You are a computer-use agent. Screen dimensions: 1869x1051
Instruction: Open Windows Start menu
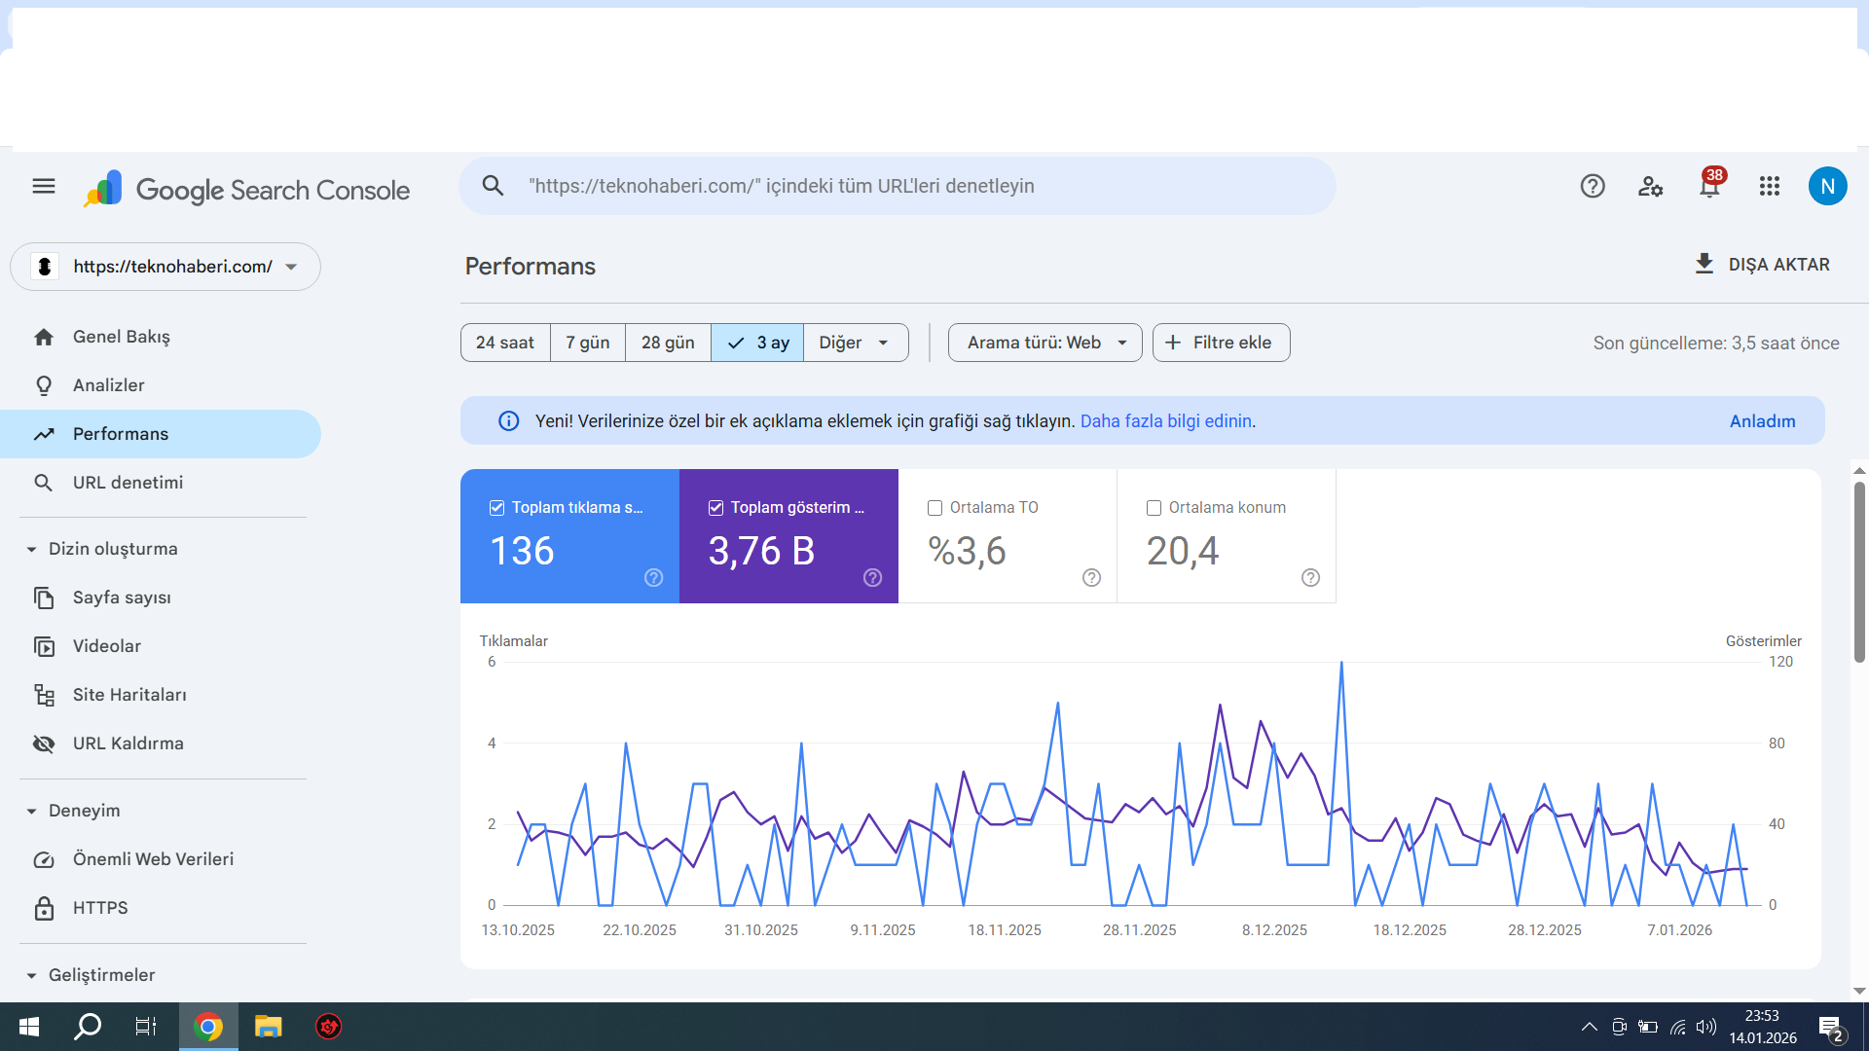coord(29,1027)
